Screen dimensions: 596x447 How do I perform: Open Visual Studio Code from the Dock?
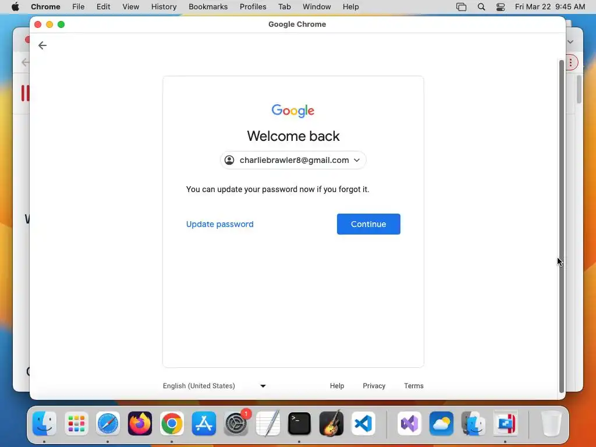[363, 424]
